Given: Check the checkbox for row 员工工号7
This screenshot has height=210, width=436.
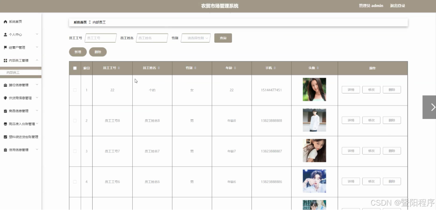Looking at the screenshot, I should click(75, 151).
